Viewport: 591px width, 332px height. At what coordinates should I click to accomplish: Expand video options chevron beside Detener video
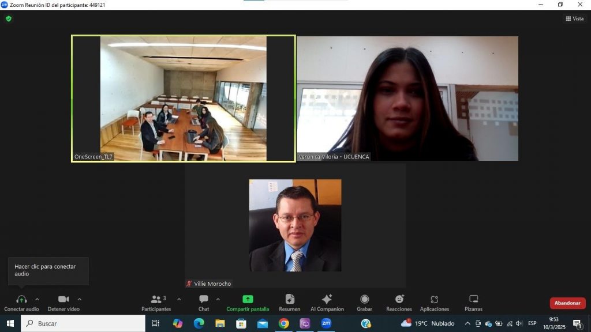tap(80, 299)
